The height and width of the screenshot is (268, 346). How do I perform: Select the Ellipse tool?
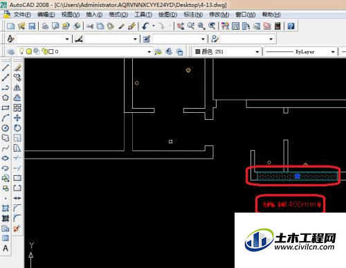click(6, 158)
